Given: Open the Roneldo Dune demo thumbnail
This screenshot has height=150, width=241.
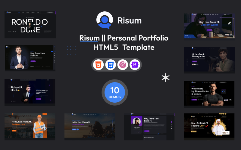Looking at the screenshot, I should 30,25.
